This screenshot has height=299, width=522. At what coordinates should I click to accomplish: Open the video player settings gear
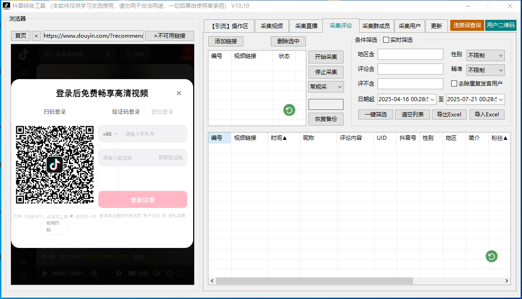[x=119, y=273]
